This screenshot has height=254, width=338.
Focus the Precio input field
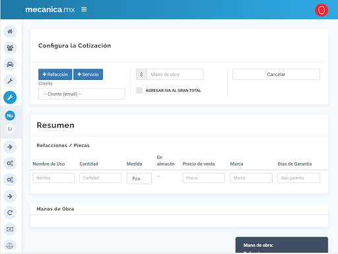pyautogui.click(x=204, y=178)
